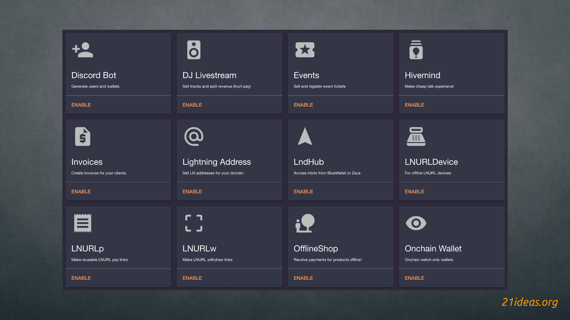Screen dimensions: 570x320
Task: Enable the OfflineShop extension
Action: (x=304, y=278)
